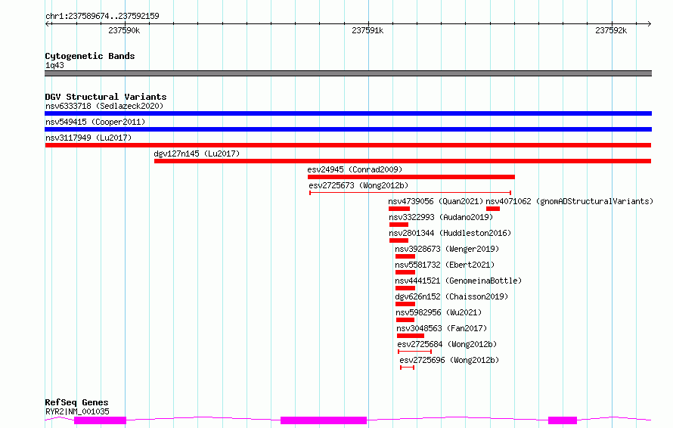Click the red nsv3048563 variant bar
The image size is (673, 428).
click(x=411, y=336)
